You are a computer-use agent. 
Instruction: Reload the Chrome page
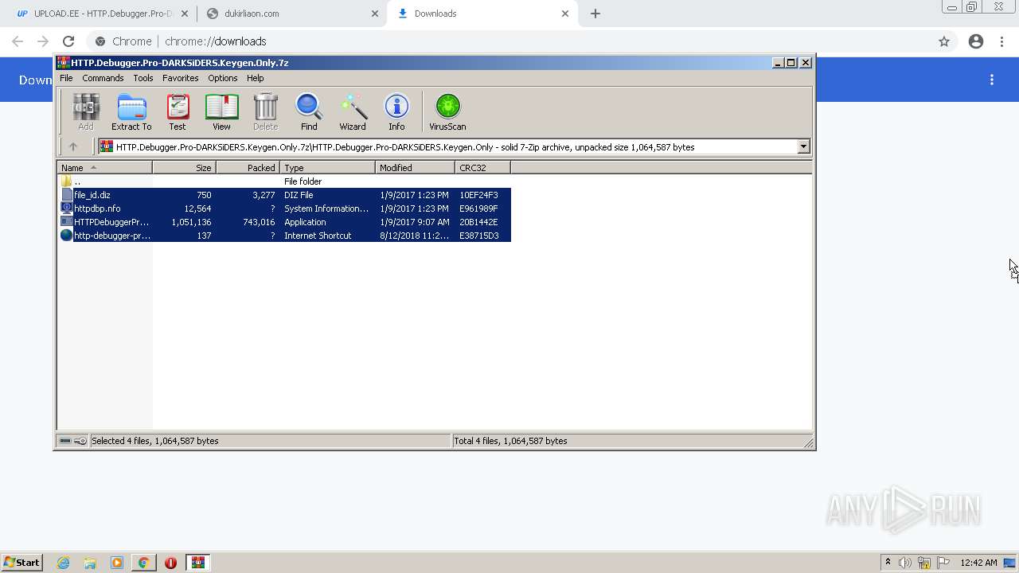pos(68,41)
